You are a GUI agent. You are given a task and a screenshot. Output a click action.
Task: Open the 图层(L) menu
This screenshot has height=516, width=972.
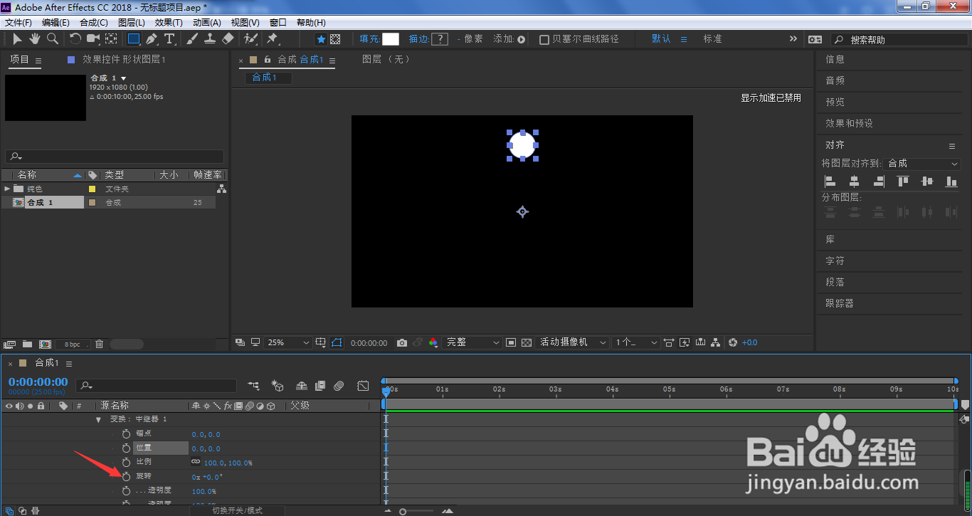pyautogui.click(x=131, y=23)
